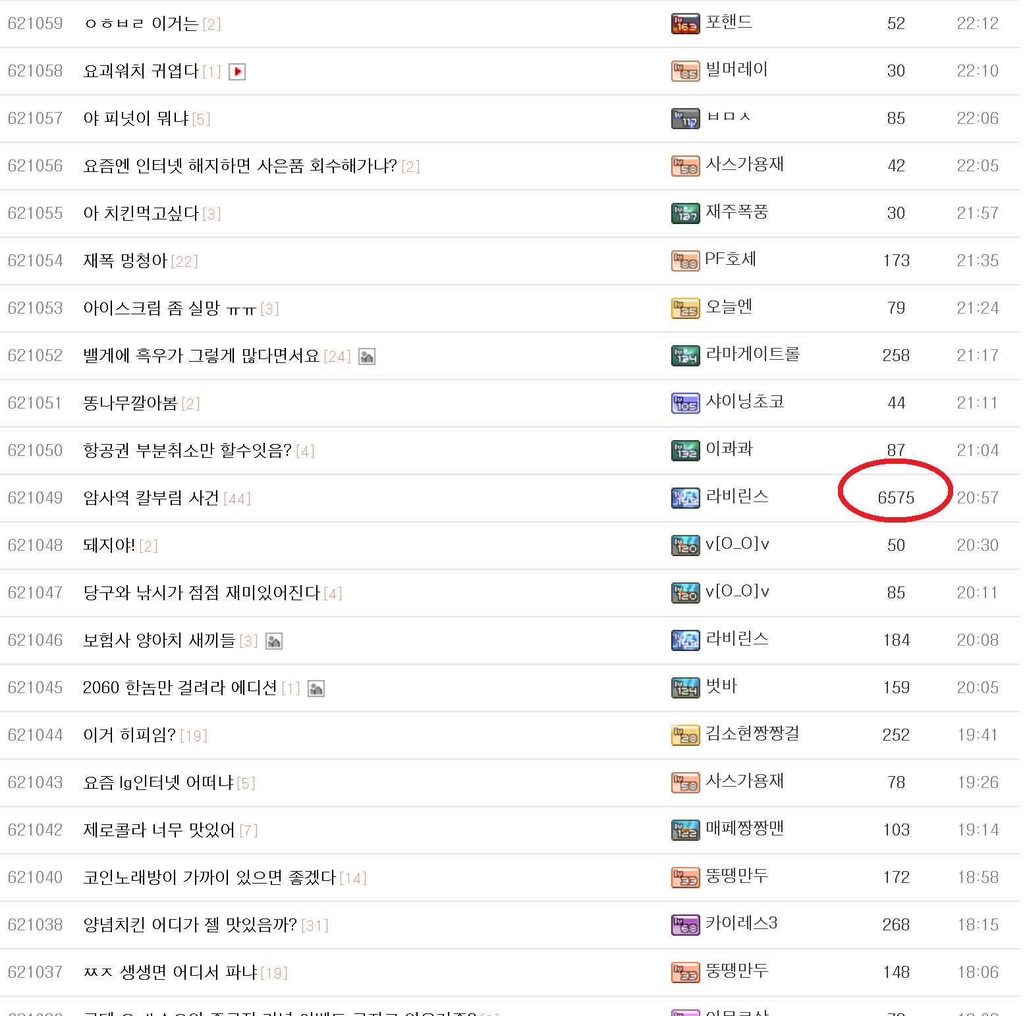Open post 재폭 멍청아
Image resolution: width=1025 pixels, height=1016 pixels.
125,260
